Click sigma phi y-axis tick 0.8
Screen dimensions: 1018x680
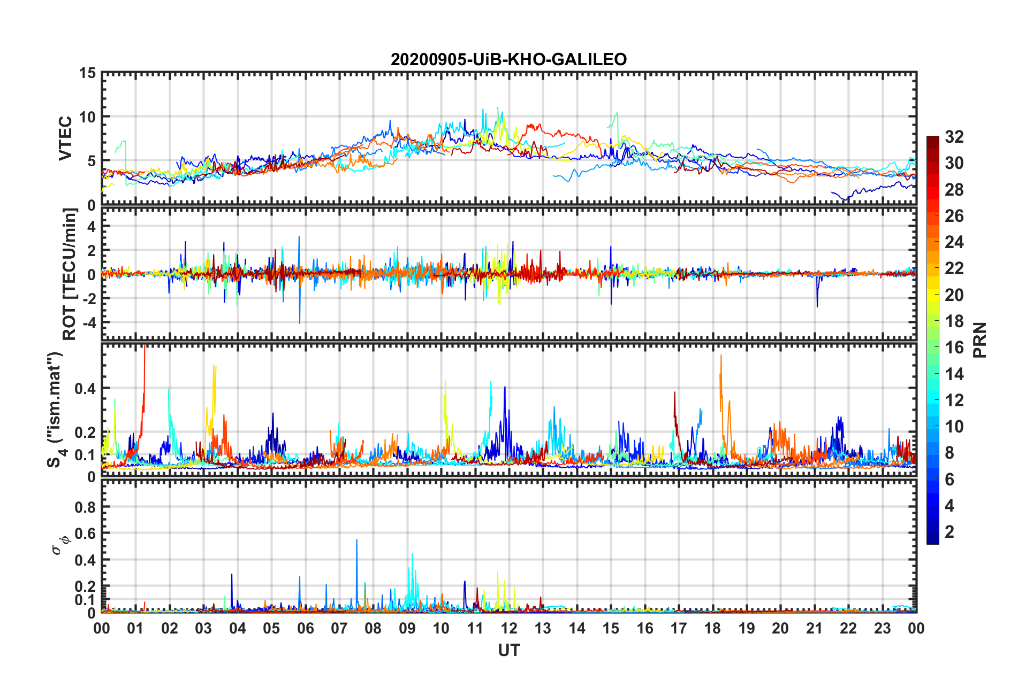pos(86,507)
